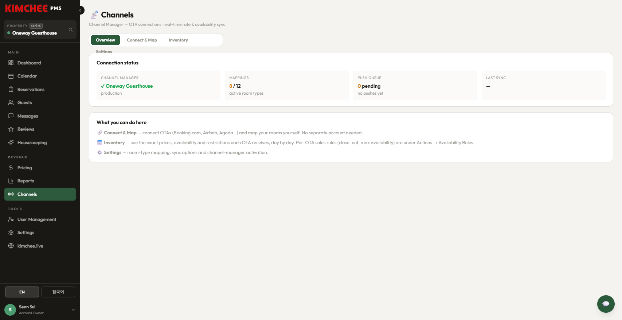Visit the kimchee.live link
622x320 pixels.
pyautogui.click(x=40, y=246)
